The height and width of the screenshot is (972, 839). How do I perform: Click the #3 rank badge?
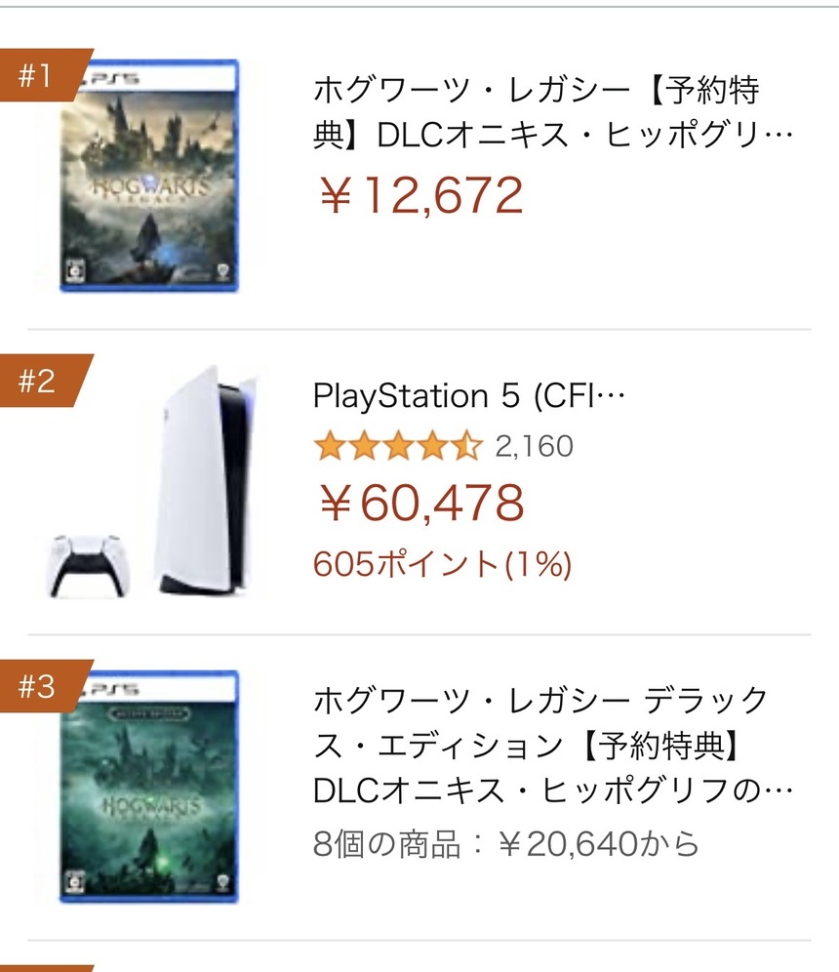tap(39, 687)
